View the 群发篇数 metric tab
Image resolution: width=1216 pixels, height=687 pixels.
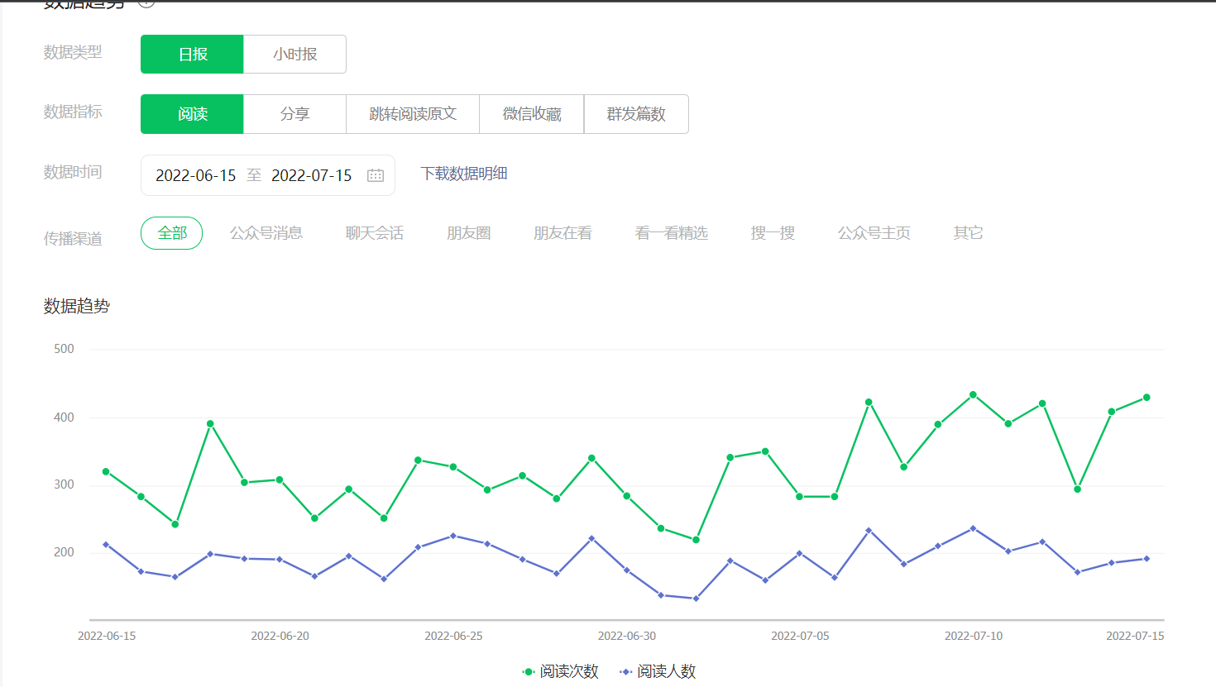click(636, 113)
